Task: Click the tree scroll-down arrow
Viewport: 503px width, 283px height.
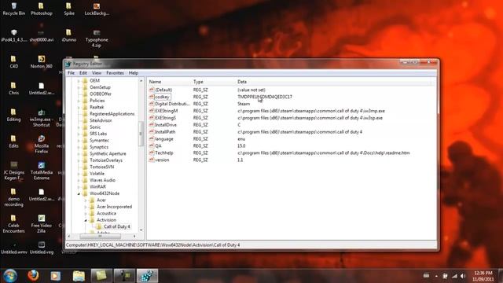Action: coord(141,230)
